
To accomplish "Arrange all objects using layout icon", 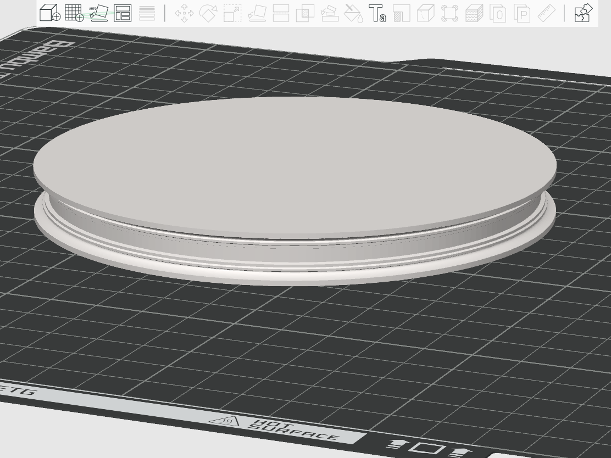I will (x=123, y=13).
